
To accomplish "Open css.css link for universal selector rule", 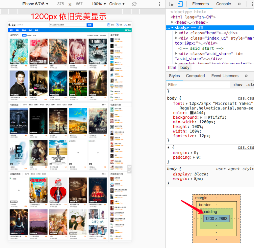I will [246, 147].
